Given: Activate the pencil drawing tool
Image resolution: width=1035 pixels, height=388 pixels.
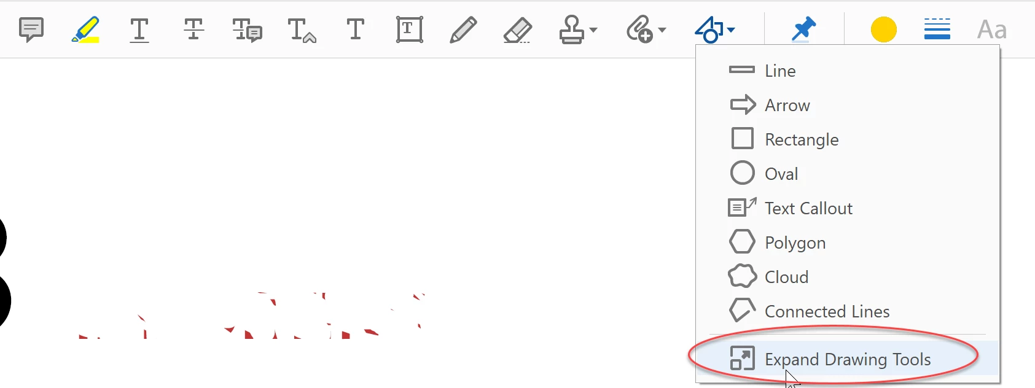Looking at the screenshot, I should (x=463, y=29).
